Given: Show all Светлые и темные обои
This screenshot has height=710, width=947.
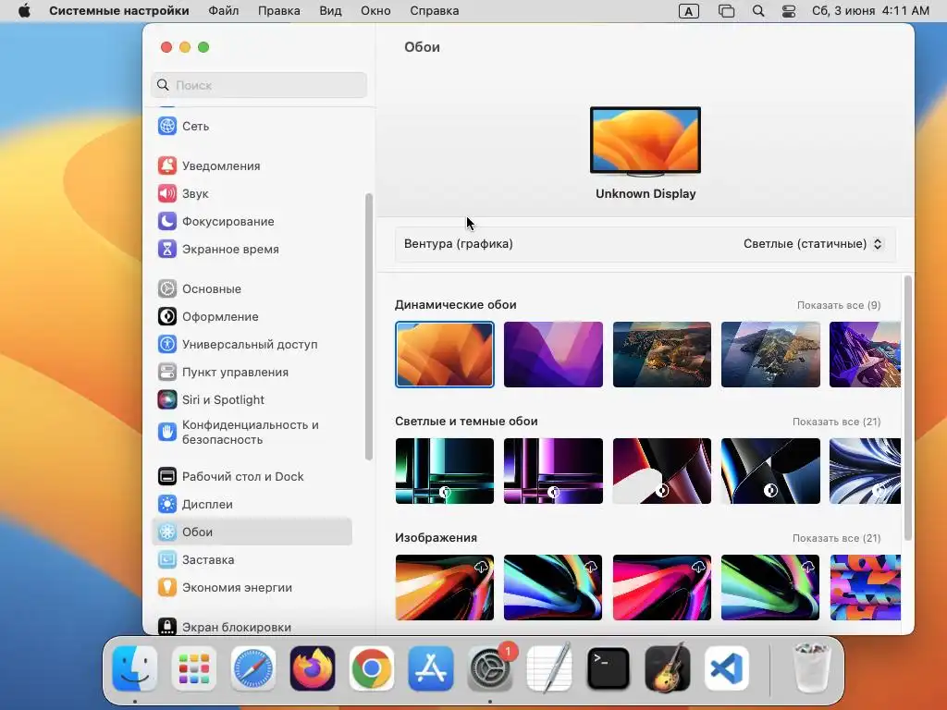Looking at the screenshot, I should pos(836,422).
